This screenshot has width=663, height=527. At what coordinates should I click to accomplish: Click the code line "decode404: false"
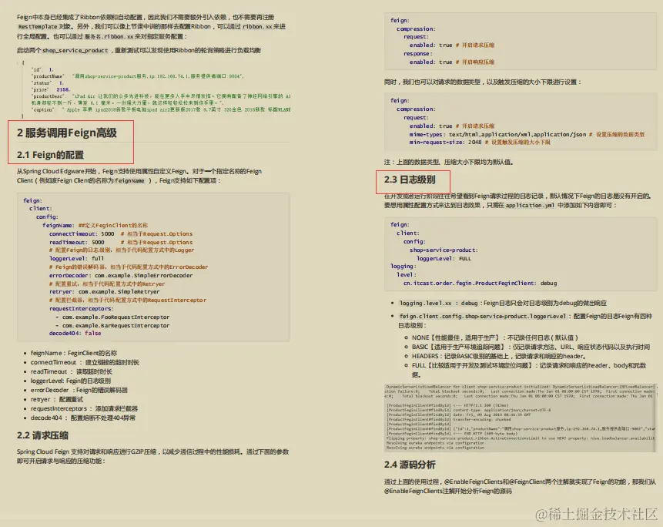[x=75, y=334]
